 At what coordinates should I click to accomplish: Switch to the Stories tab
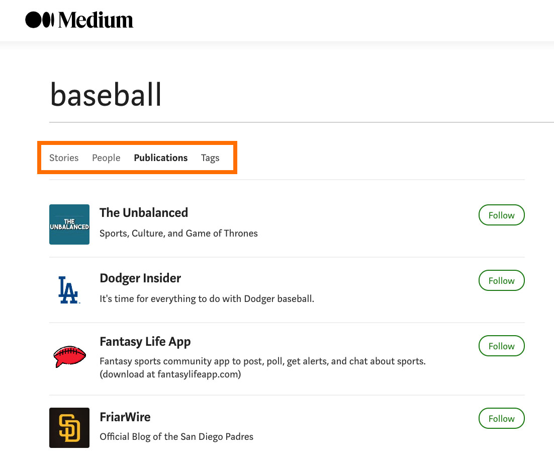pos(64,158)
